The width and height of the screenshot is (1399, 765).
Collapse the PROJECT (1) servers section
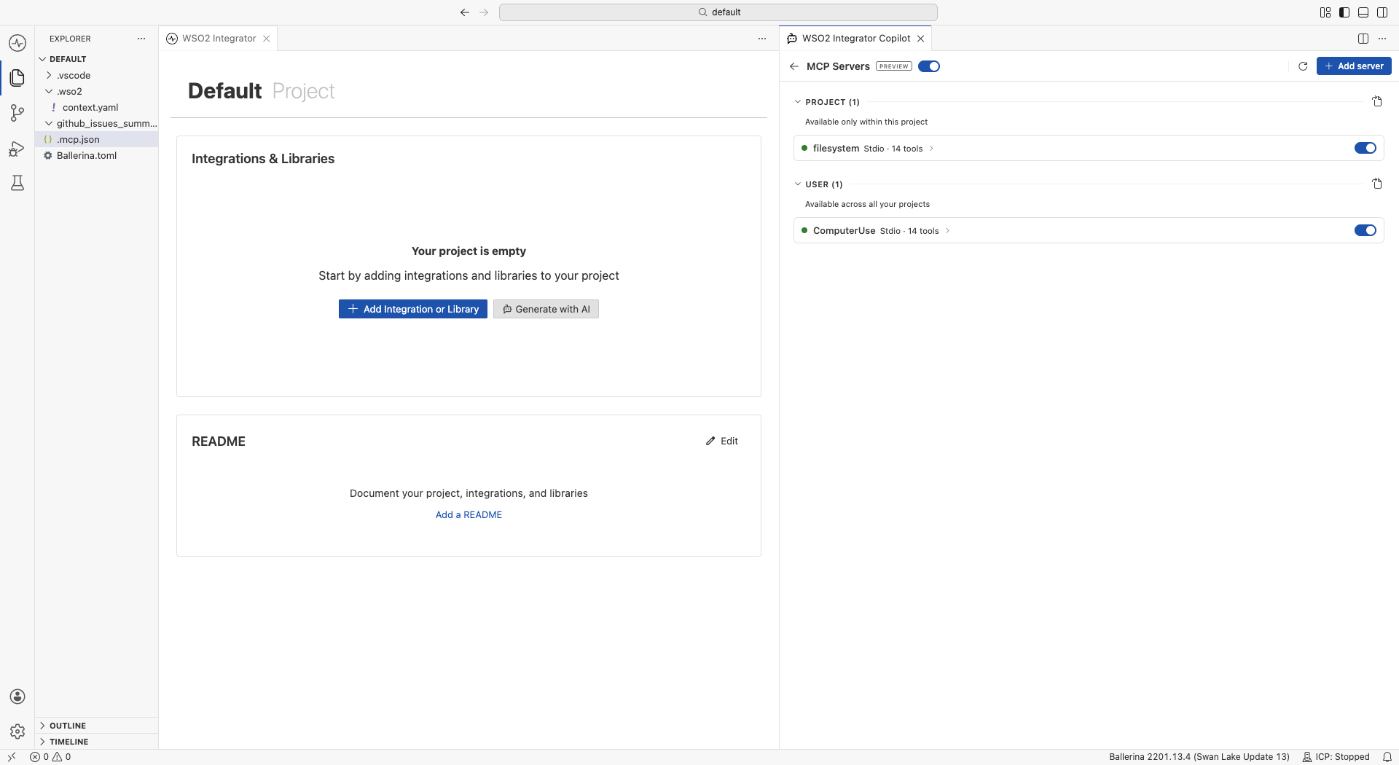point(798,102)
